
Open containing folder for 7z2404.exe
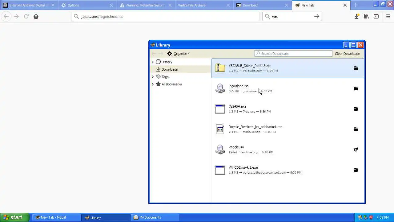click(x=356, y=109)
